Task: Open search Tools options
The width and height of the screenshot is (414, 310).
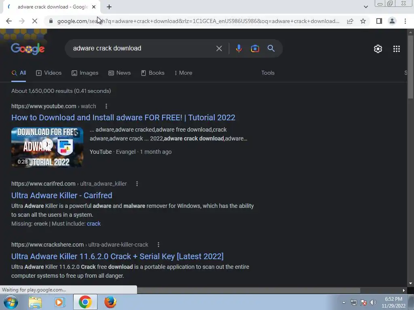Action: (x=268, y=73)
